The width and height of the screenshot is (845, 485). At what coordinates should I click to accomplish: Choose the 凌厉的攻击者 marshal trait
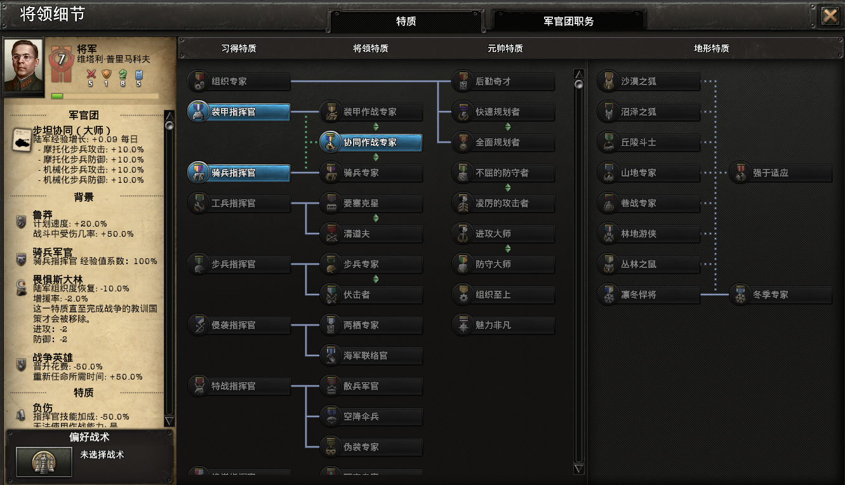pos(503,204)
